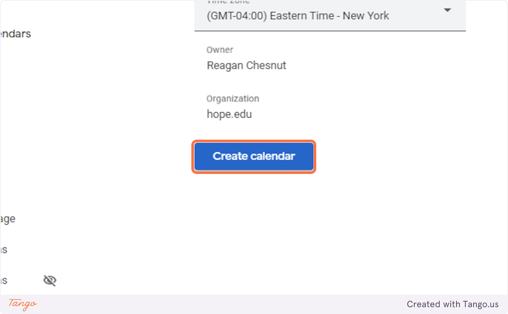Select the sidebar item beside the eye icon

[x=4, y=281]
